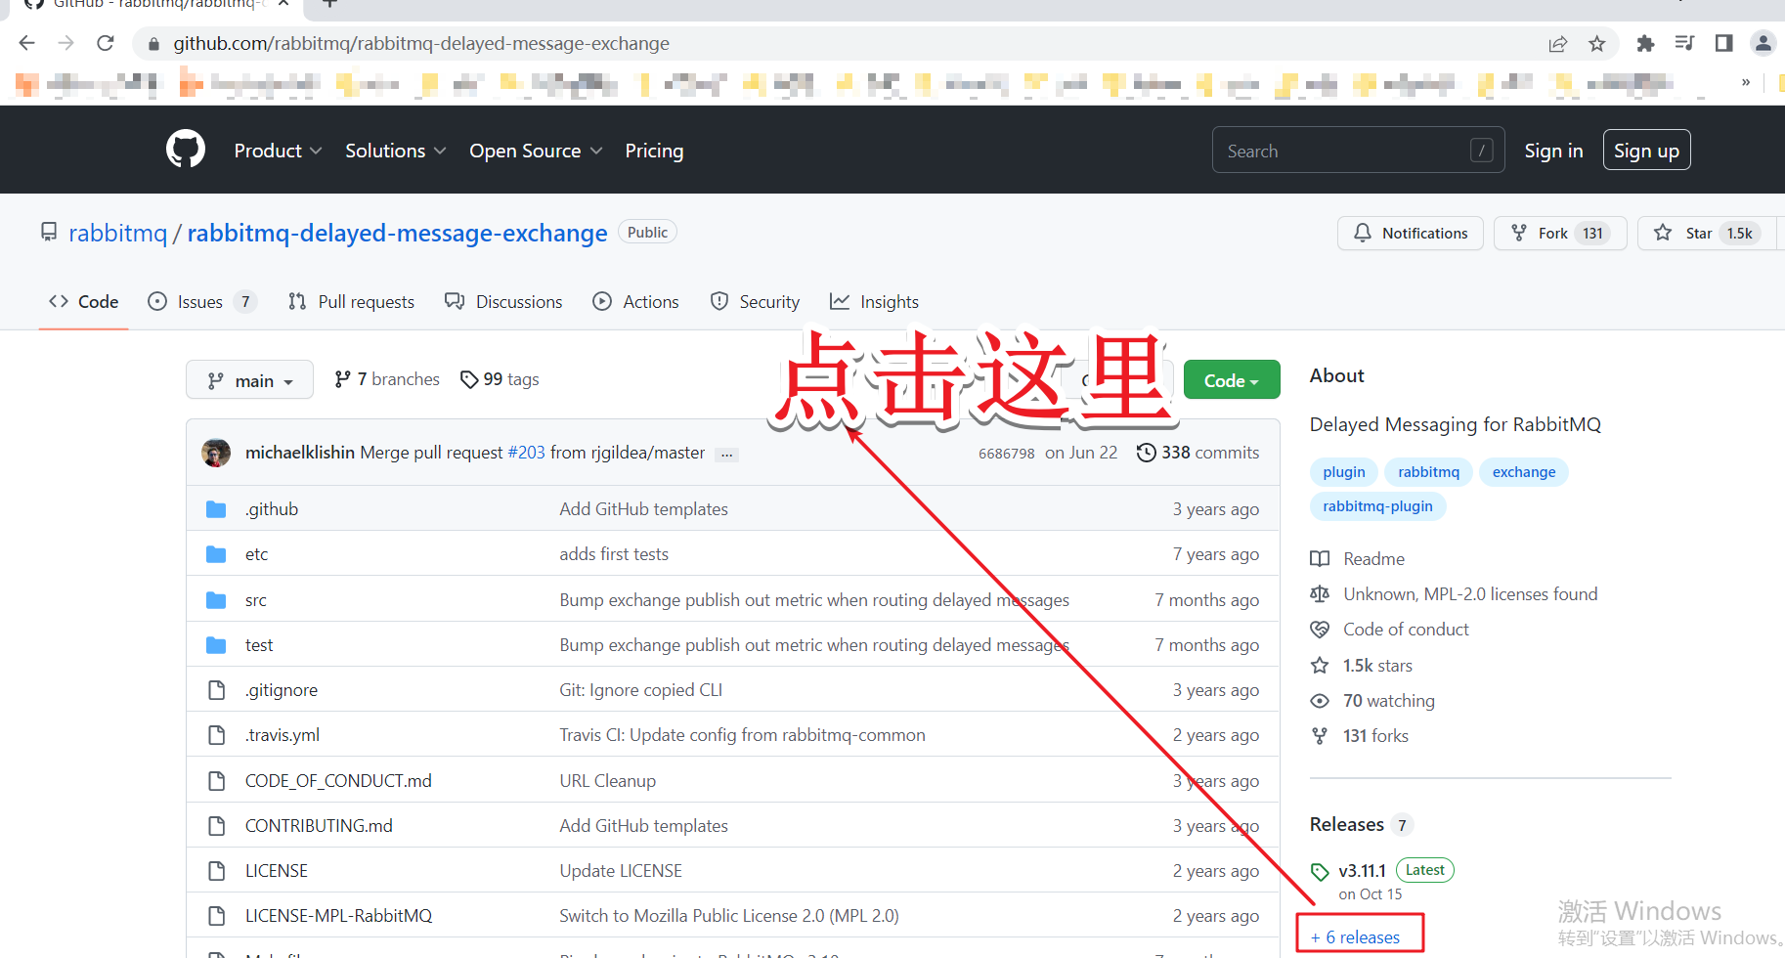Bookmark this page with the star icon
The height and width of the screenshot is (958, 1785).
click(x=1597, y=43)
